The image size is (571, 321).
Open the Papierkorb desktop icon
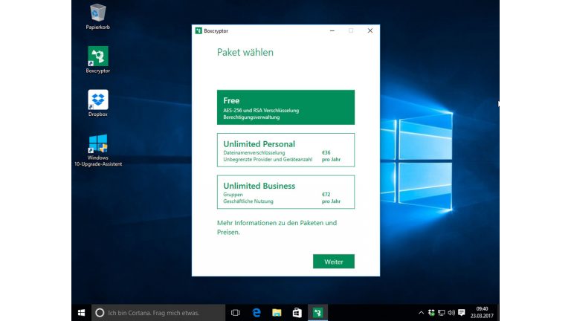97,13
